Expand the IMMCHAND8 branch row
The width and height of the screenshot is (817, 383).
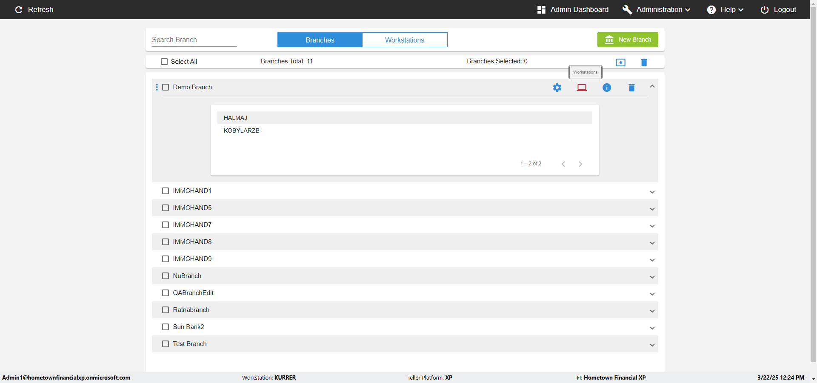(x=652, y=243)
